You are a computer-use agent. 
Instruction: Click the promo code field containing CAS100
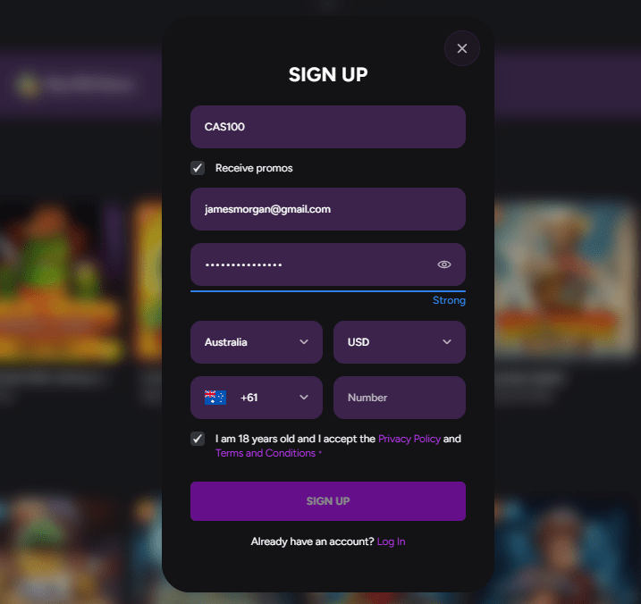pos(328,127)
